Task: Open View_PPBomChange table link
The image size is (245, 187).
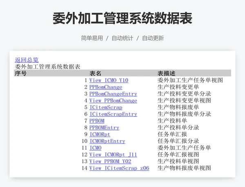Action: (113, 100)
